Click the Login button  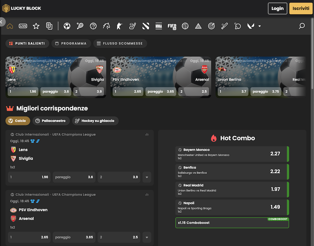[x=277, y=8]
